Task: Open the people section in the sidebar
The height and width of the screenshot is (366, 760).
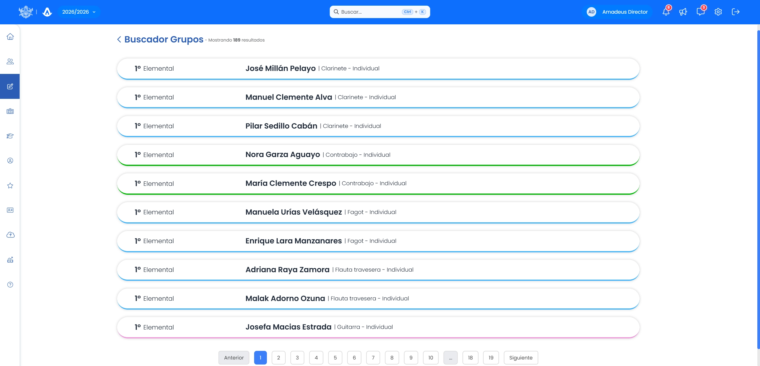Action: [x=10, y=61]
